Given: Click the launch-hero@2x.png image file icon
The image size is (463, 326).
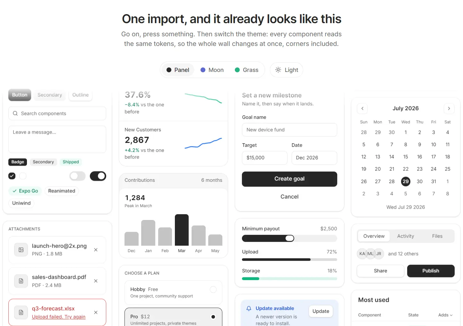Looking at the screenshot, I should [x=21, y=250].
